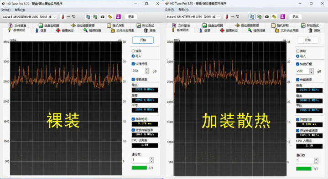
Task: Click the 退出 exit button in right window
Action: (295, 16)
